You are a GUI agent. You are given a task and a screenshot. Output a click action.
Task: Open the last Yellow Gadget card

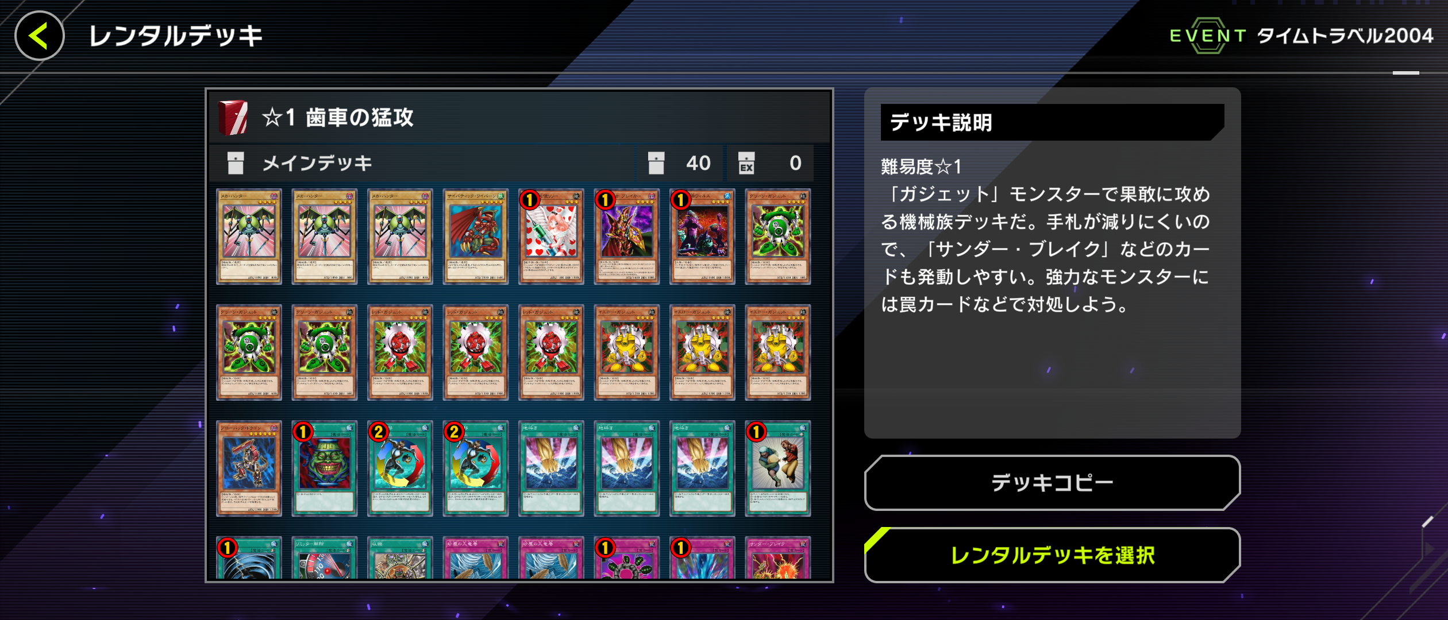click(x=778, y=352)
